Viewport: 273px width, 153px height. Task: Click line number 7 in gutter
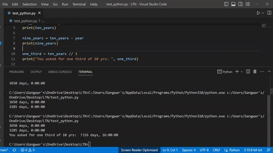14,38
